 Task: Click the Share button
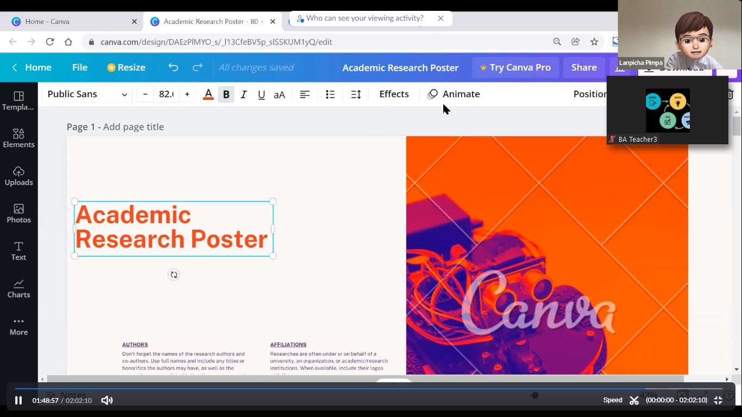click(x=584, y=67)
